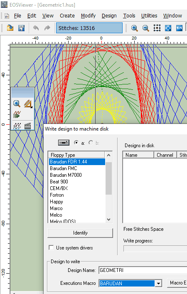The width and height of the screenshot is (187, 294).
Task: Open stitch view glasses tool in palette
Action: click(x=17, y=126)
